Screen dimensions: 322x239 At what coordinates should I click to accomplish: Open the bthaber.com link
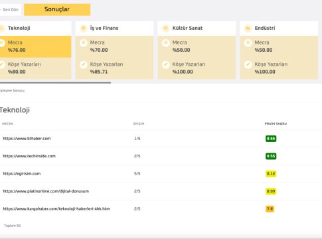(x=27, y=139)
